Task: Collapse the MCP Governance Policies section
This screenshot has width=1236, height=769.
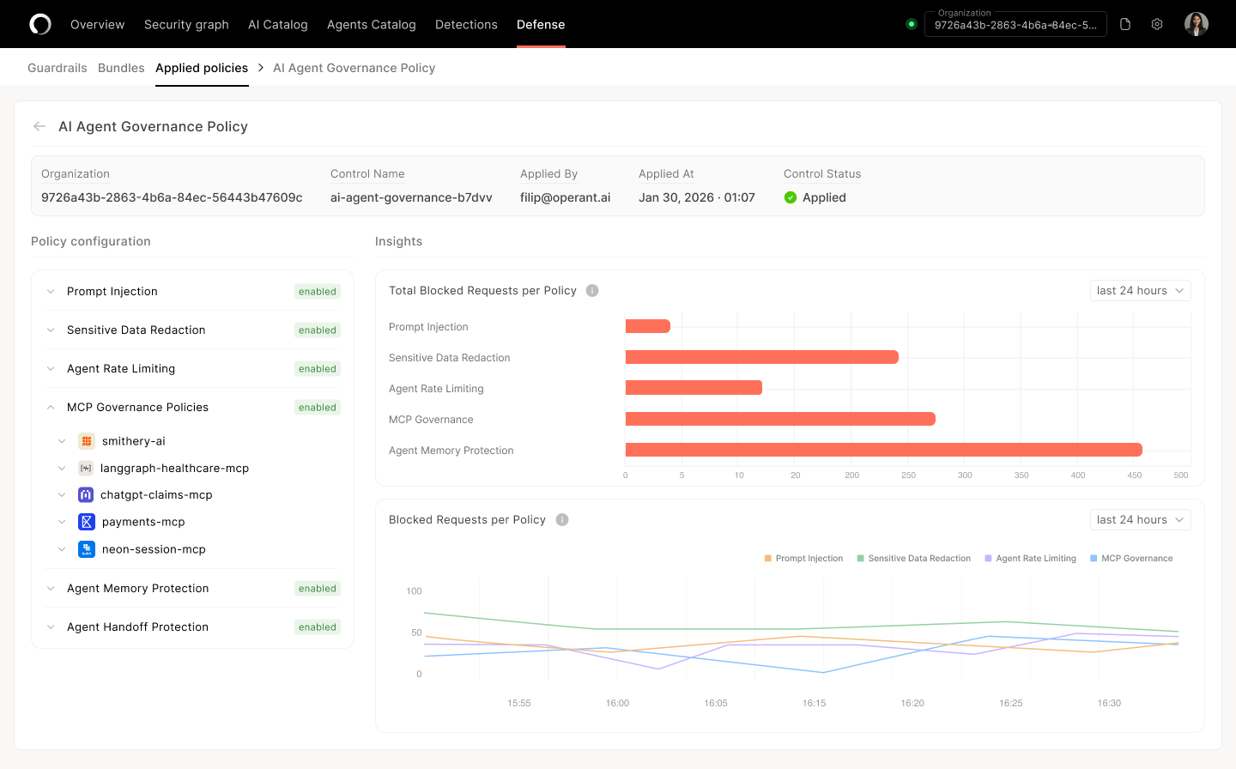Action: point(51,408)
